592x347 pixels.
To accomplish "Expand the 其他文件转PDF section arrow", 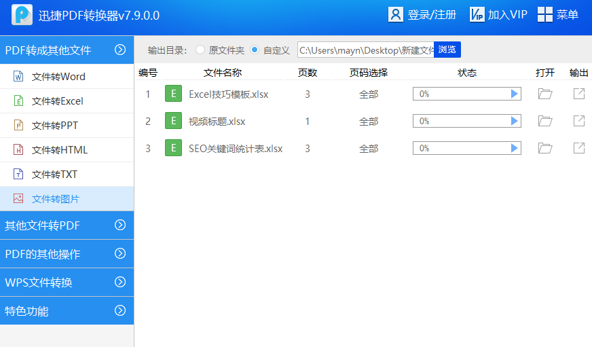I will coord(120,225).
